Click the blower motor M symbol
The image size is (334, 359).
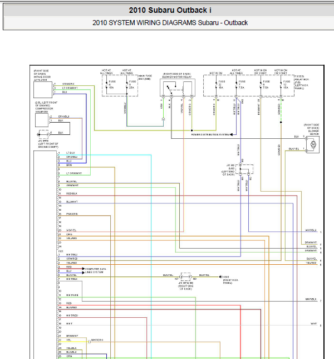[313, 144]
